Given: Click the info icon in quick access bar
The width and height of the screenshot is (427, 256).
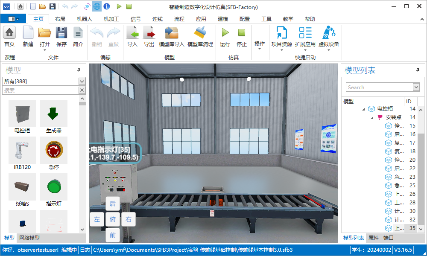Looking at the screenshot, I should tap(107, 6).
